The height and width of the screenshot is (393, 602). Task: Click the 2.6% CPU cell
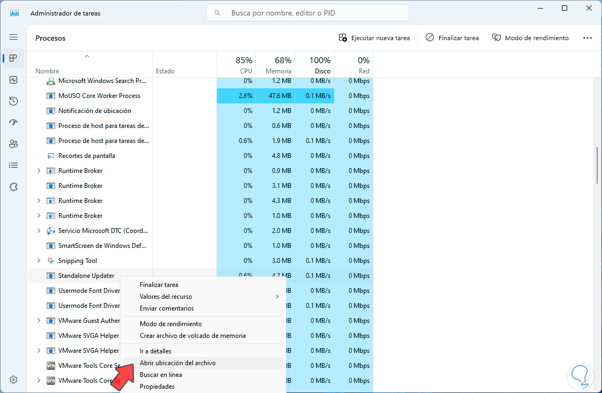pos(237,96)
